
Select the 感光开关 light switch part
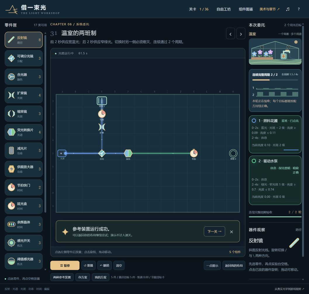[24, 243]
